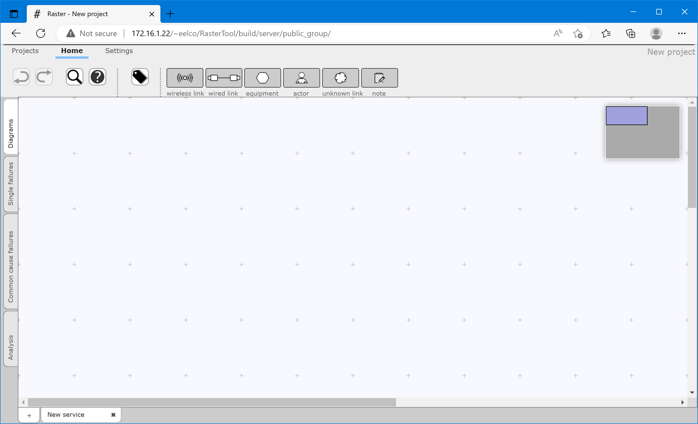Open the browser settings and more menu

[682, 33]
